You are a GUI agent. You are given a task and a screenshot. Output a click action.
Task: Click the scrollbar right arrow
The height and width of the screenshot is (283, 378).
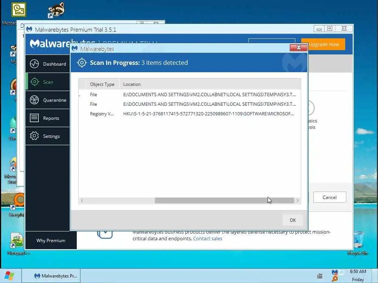pyautogui.click(x=298, y=200)
